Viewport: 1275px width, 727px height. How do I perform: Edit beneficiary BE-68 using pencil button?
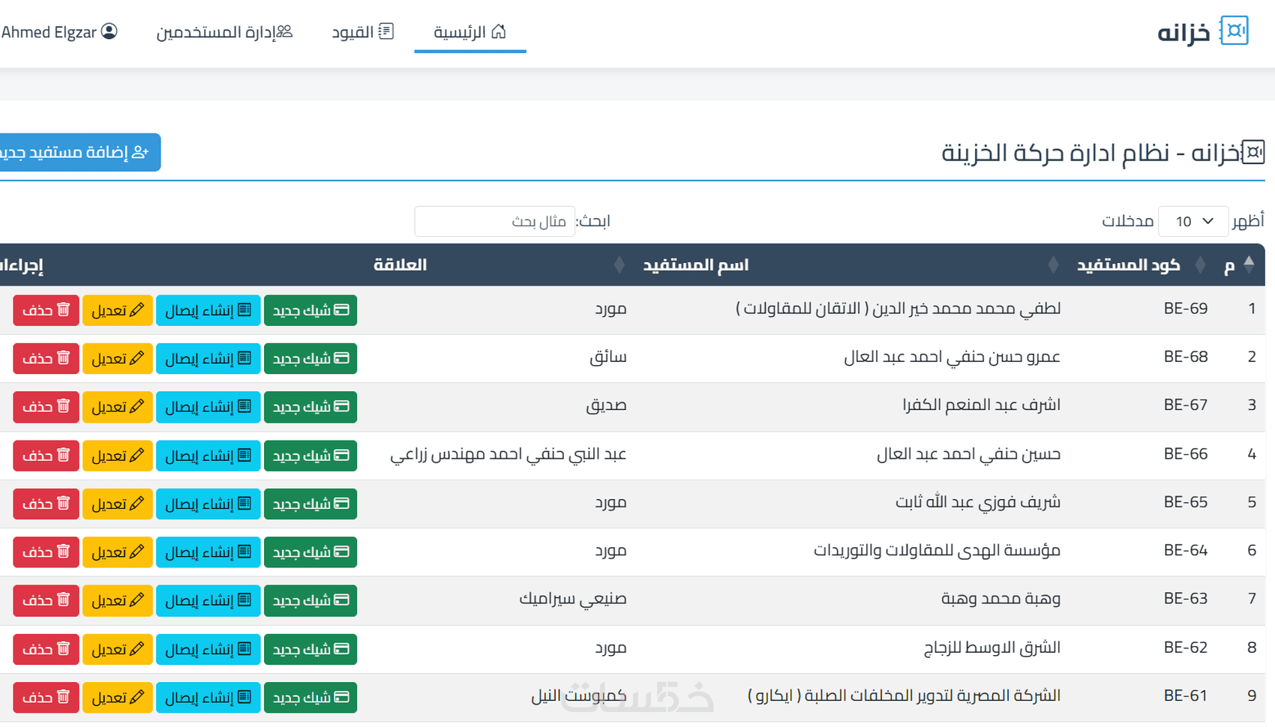coord(118,359)
